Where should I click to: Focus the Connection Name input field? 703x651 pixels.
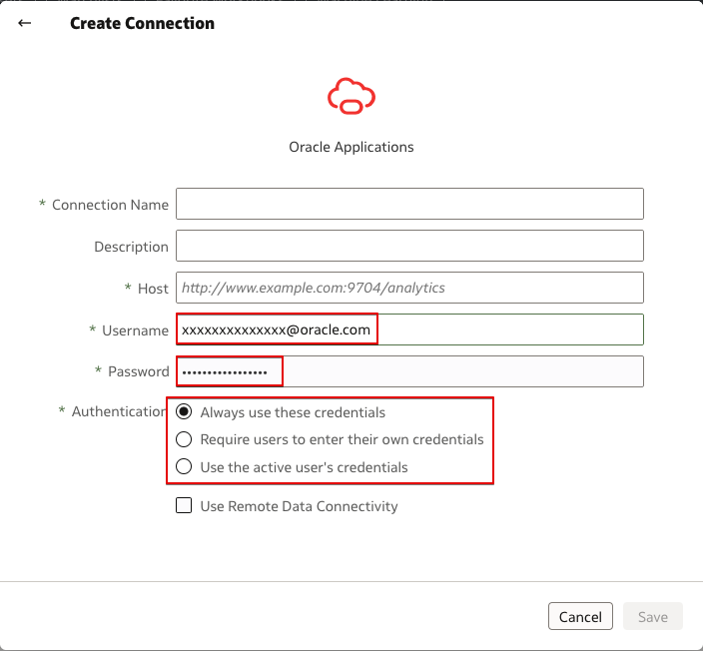[x=409, y=205]
